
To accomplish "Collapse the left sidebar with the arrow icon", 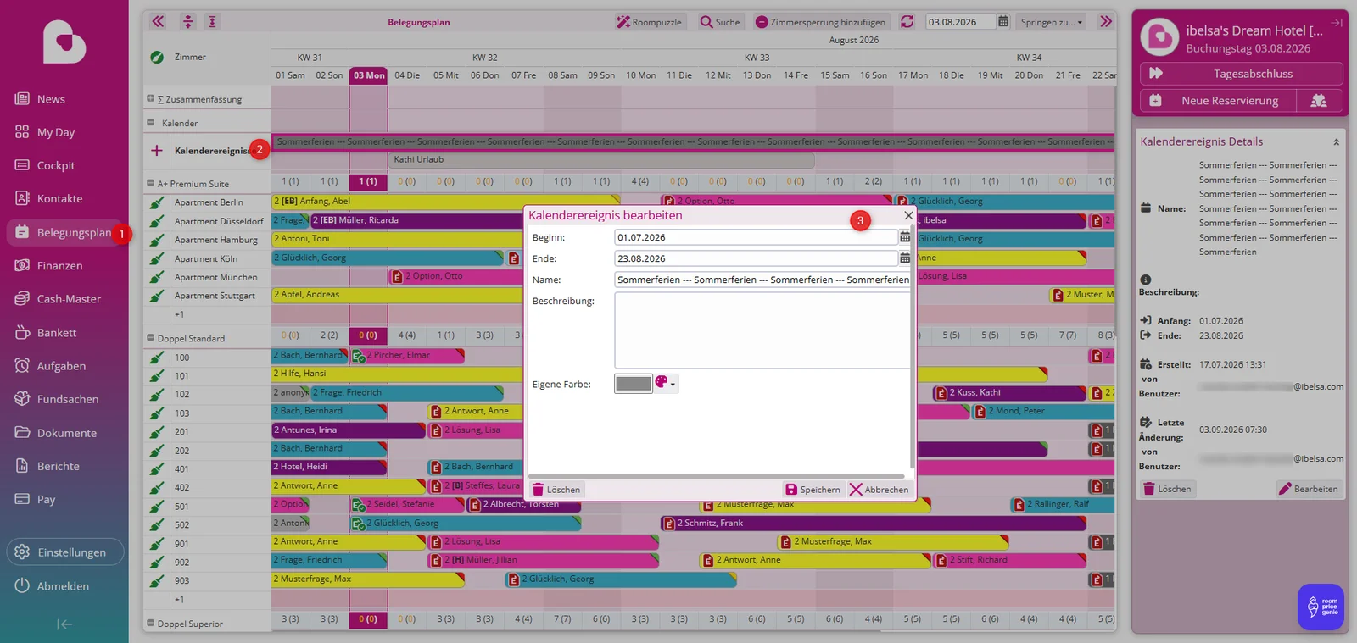I will tap(64, 624).
